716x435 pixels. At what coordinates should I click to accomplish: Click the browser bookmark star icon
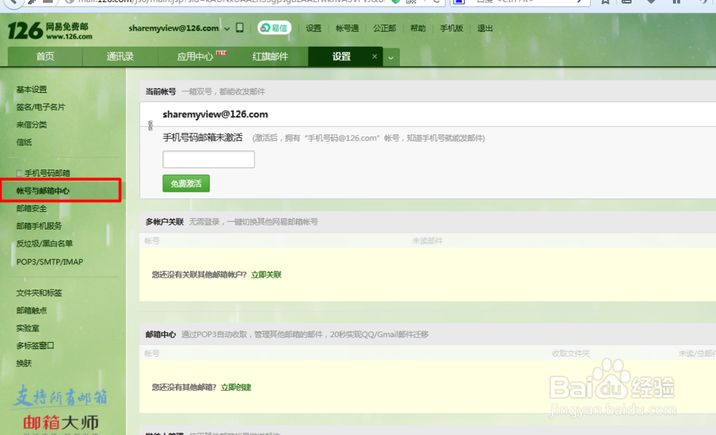pyautogui.click(x=605, y=2)
